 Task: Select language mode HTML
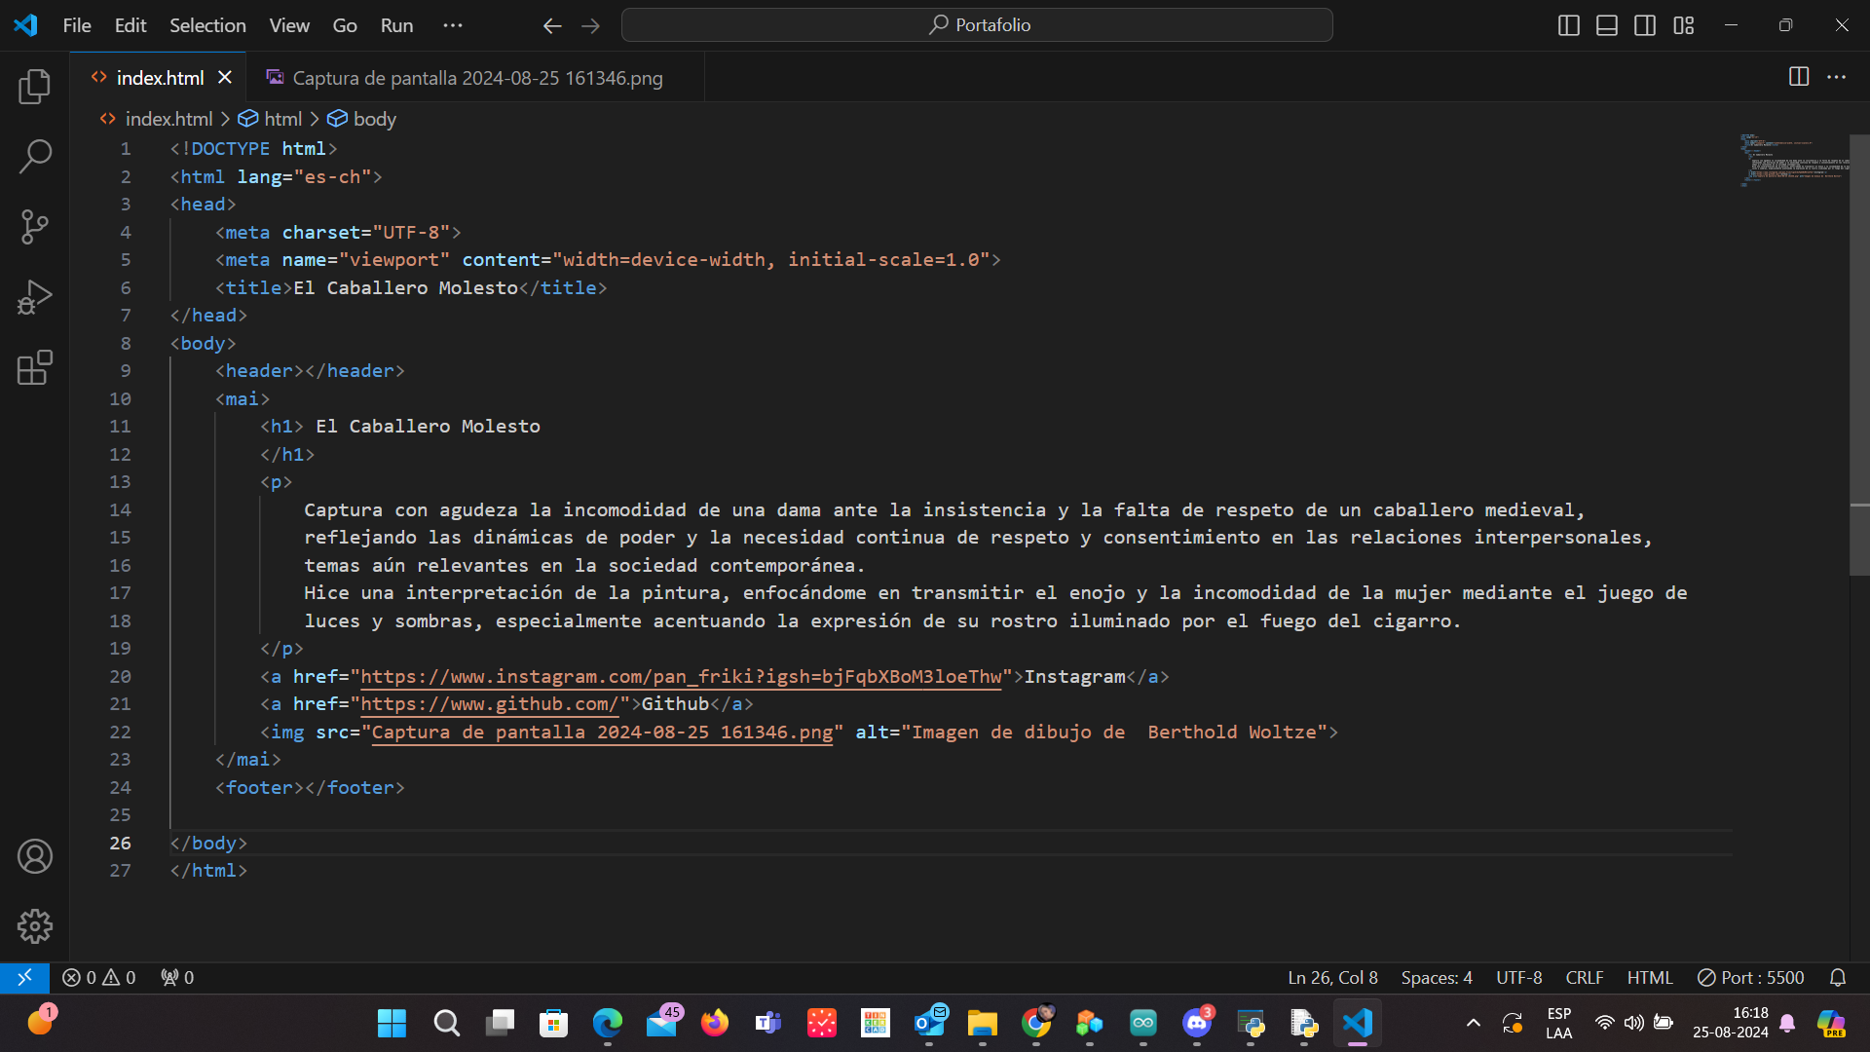pyautogui.click(x=1650, y=977)
